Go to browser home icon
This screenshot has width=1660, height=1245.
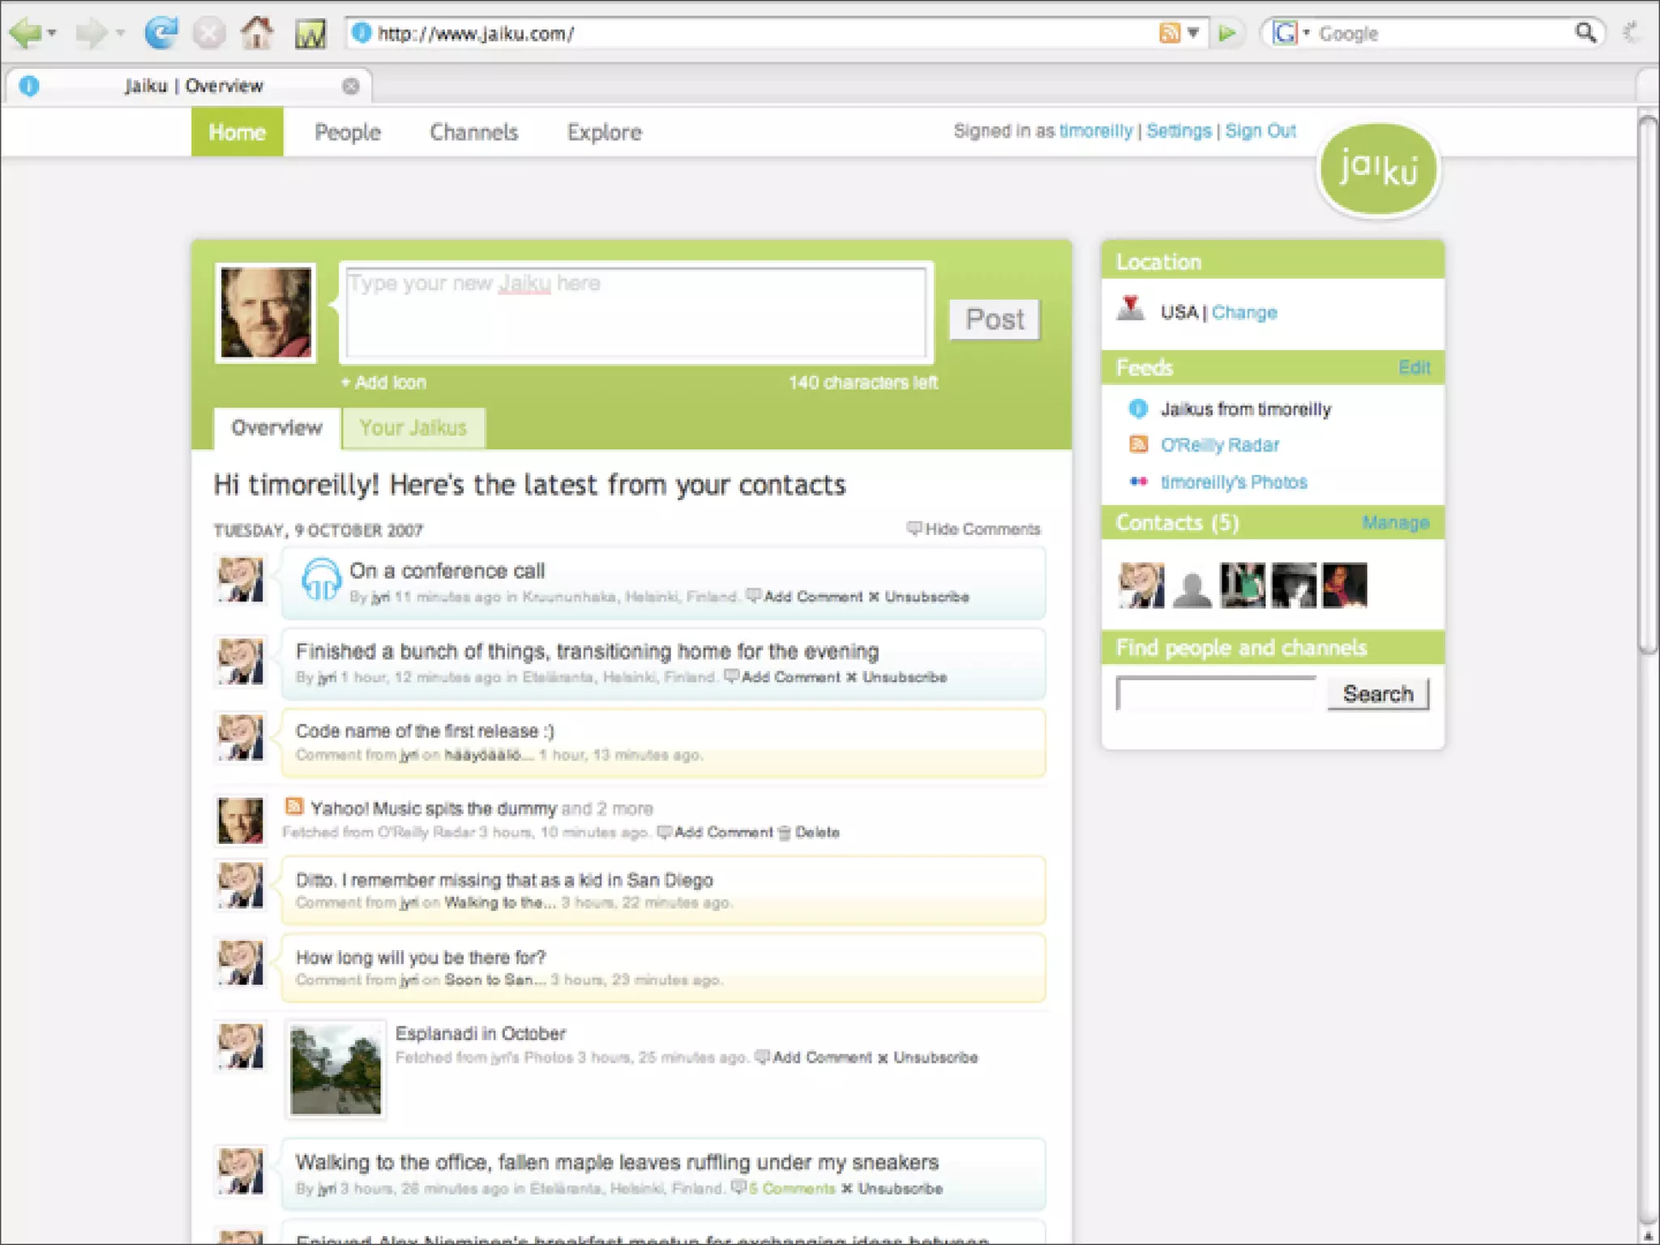(257, 33)
